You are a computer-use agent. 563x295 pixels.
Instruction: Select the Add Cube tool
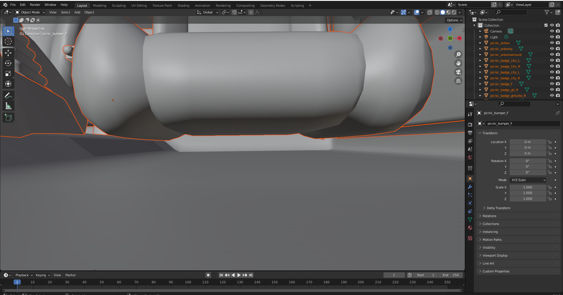[8, 118]
